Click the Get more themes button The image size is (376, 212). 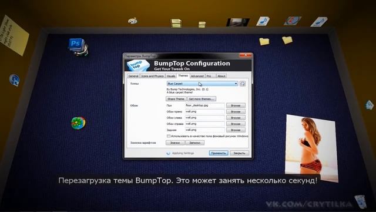pos(202,99)
